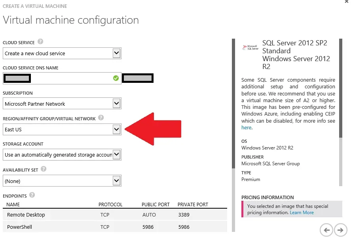Proceed using the right arrow button
This screenshot has height=239, width=351.
(x=340, y=230)
